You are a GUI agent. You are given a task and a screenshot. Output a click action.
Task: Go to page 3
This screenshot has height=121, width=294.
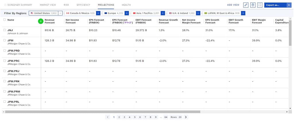point(124,117)
